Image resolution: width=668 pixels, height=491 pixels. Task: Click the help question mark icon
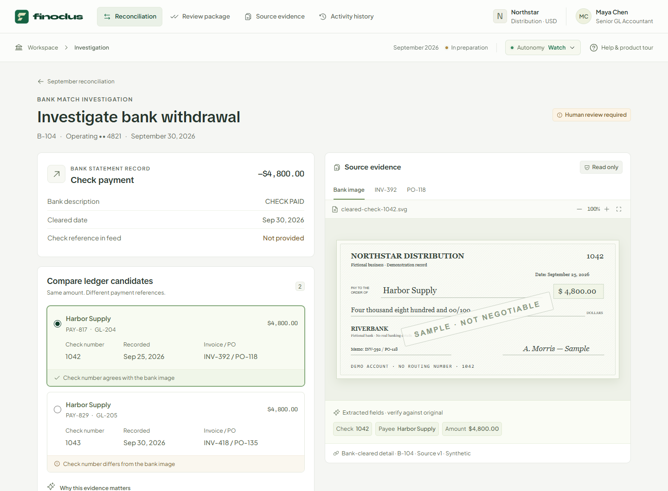[594, 48]
